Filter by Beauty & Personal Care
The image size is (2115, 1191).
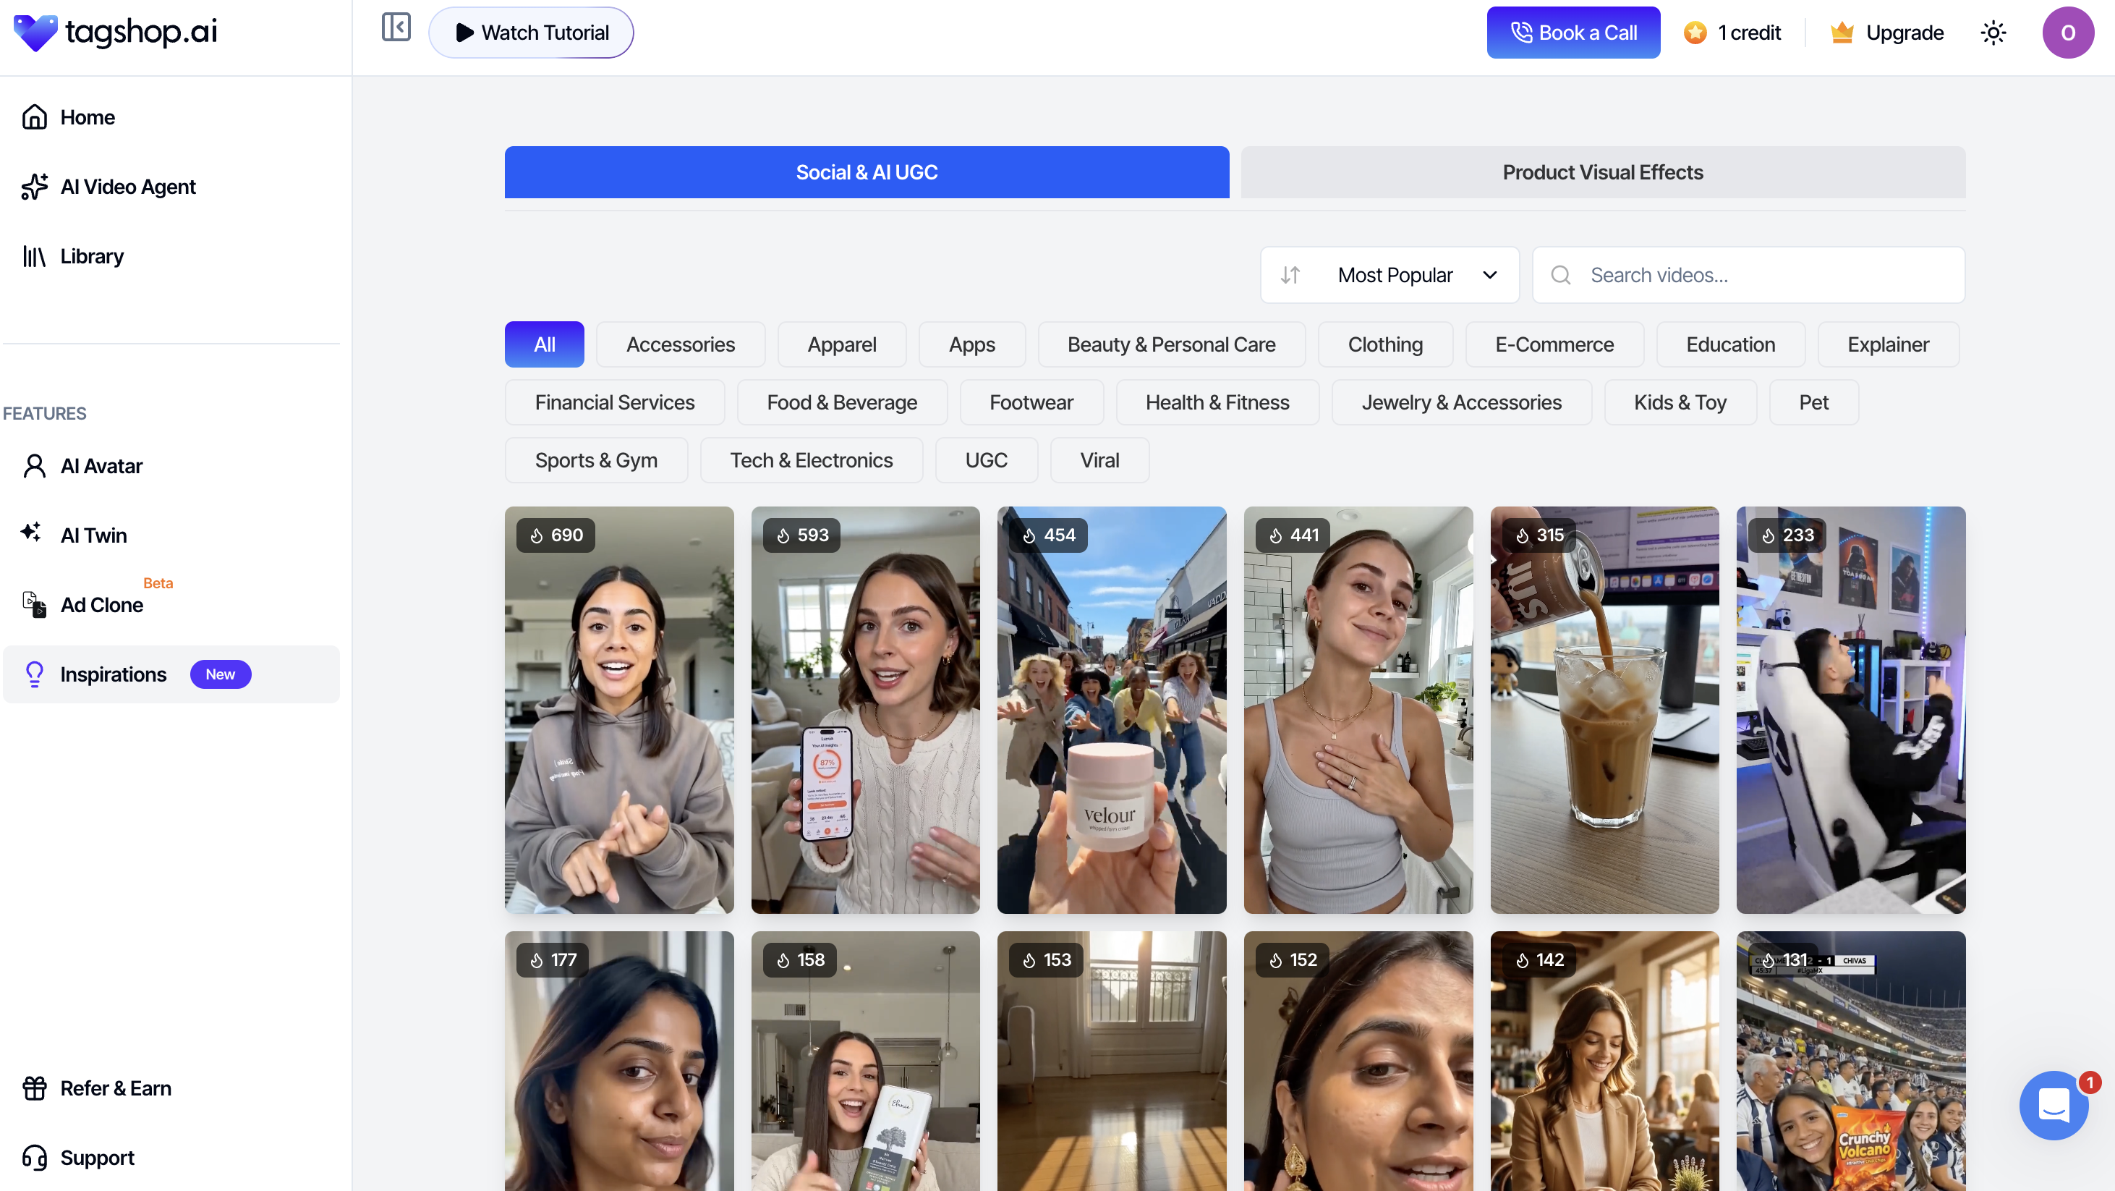[1171, 345]
